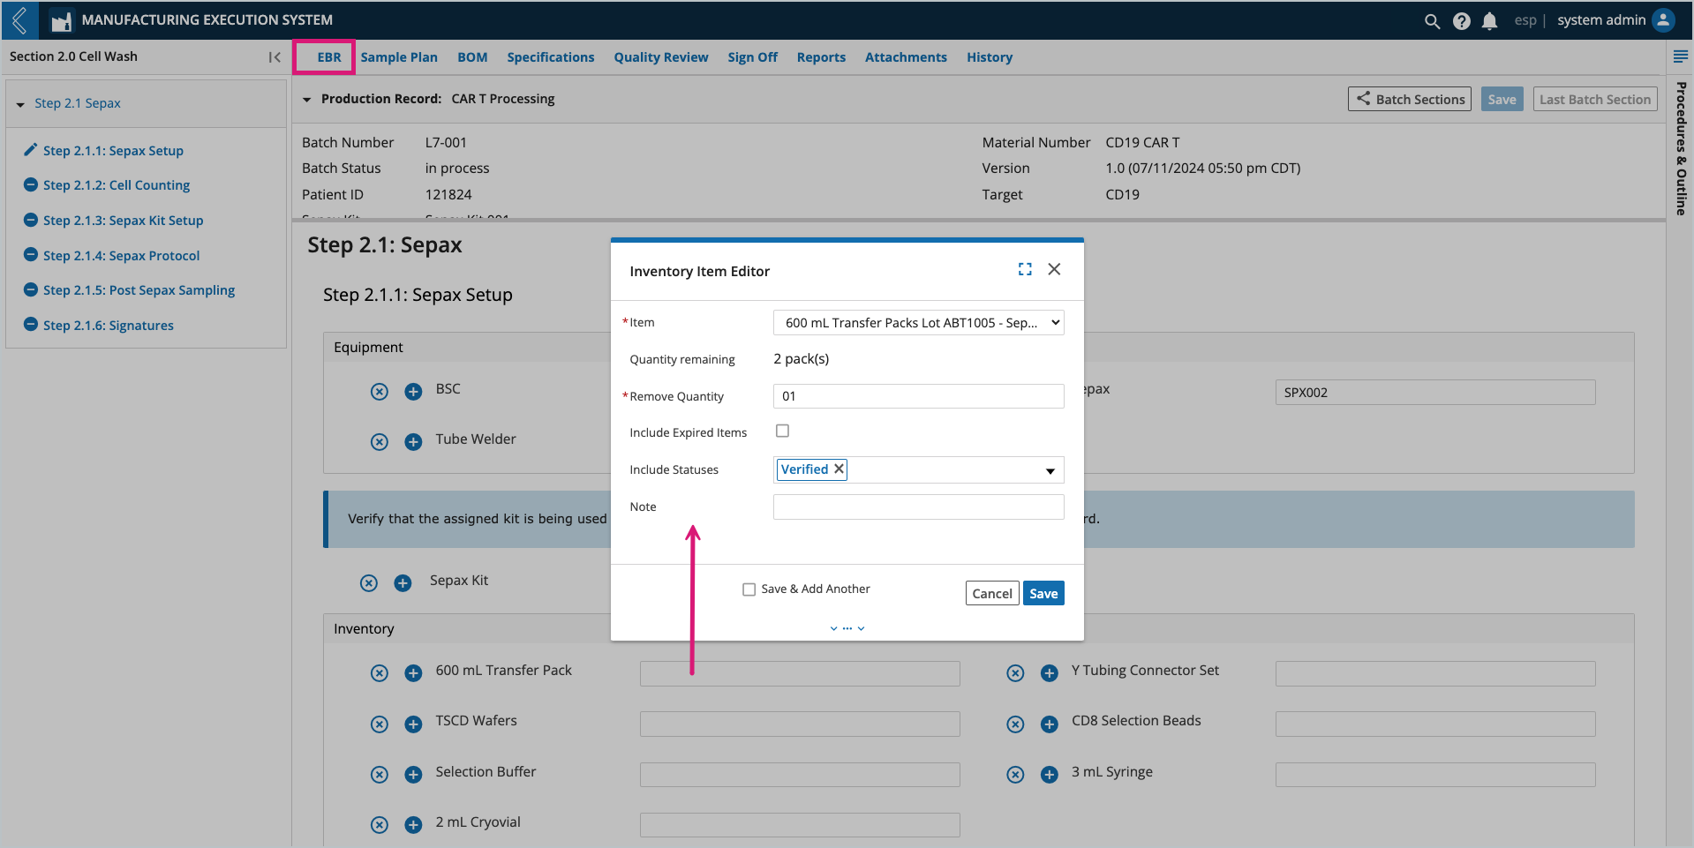
Task: Remove the 600 mL Transfer Pack item
Action: pos(380,673)
